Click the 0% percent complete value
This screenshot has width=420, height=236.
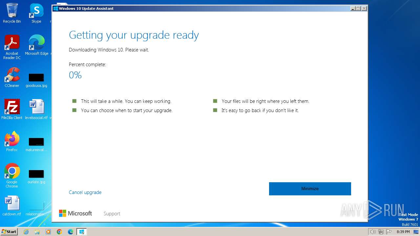tap(75, 75)
